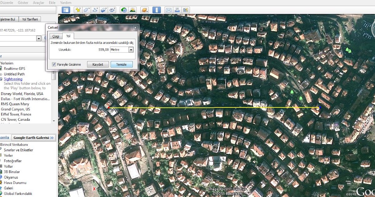The height and width of the screenshot is (197, 375).
Task: Add an image overlay from the toolbar
Action: pos(103,10)
